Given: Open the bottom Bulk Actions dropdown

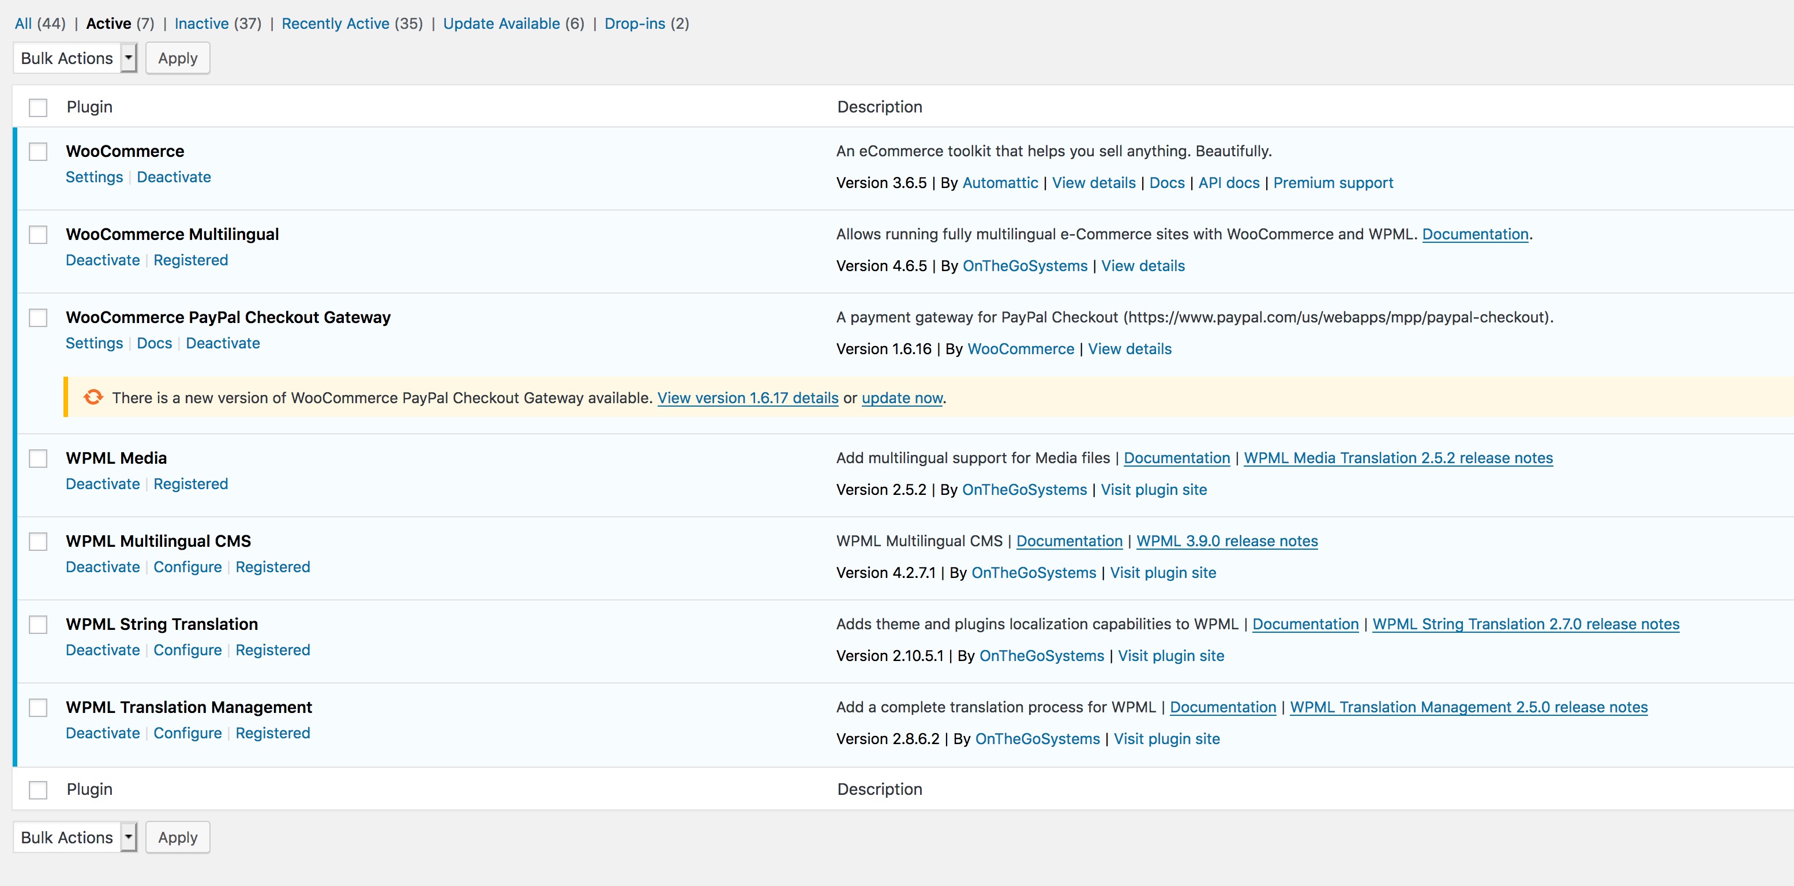Looking at the screenshot, I should click(x=75, y=837).
